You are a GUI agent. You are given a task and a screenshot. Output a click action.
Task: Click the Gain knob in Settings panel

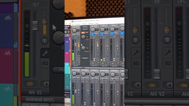click(x=83, y=37)
